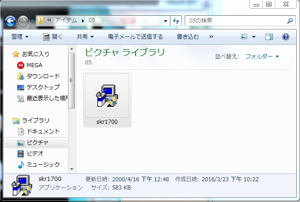Screen dimensions: 300x202
Task: Click the navigation pane scrollbar thumb
Action: [x=71, y=81]
